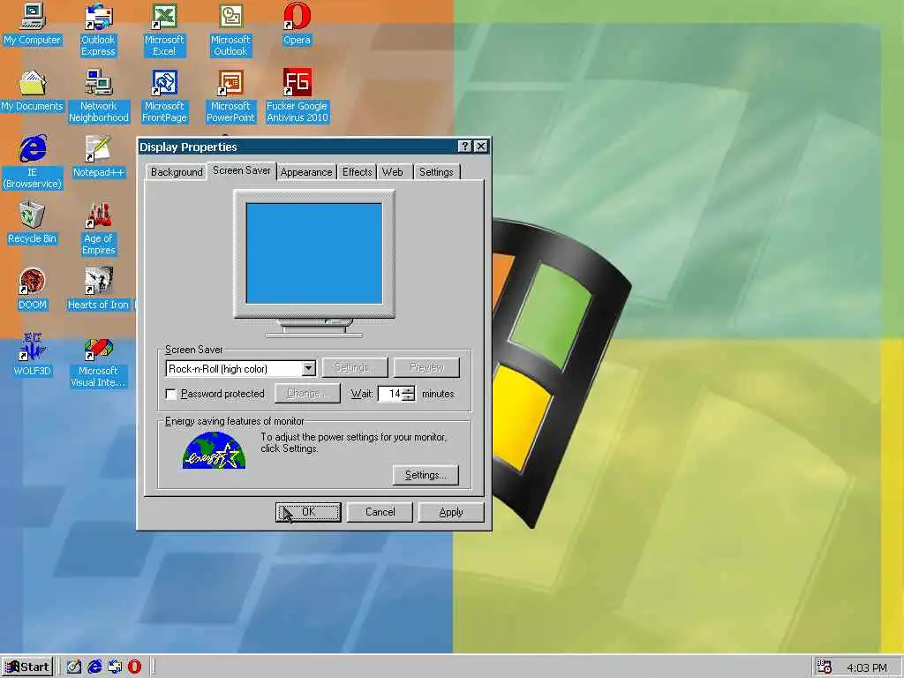Decrease the Wait minutes with down arrow
Screen dimensions: 904x678
coord(408,397)
